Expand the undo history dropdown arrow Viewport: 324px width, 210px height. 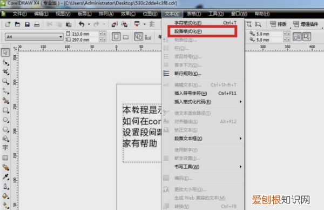pos(89,24)
